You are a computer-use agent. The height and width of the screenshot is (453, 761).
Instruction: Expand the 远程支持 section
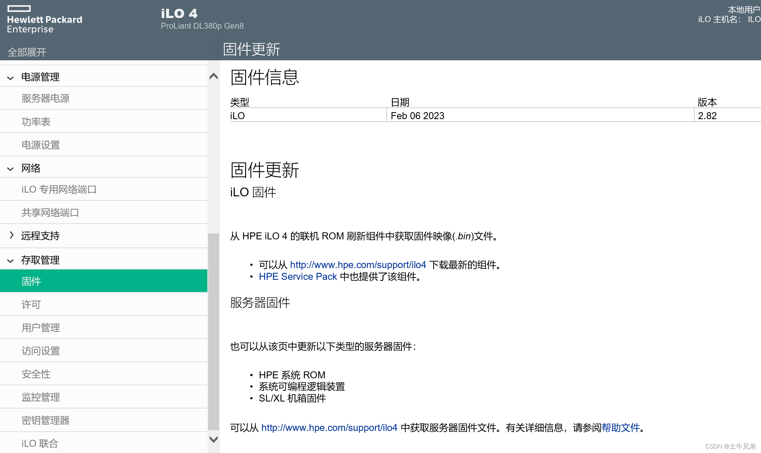coord(40,236)
